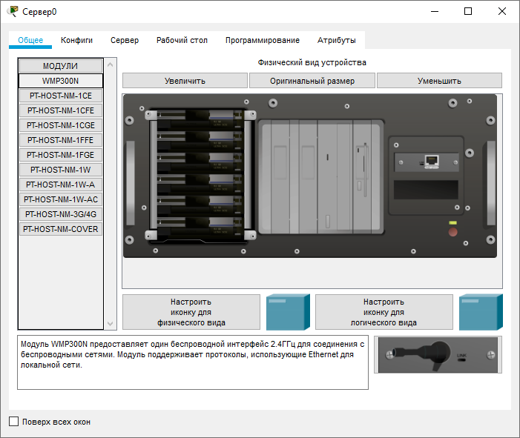Screen dimensions: 520x438
Task: Open the Атрибуты tab
Action: 336,40
